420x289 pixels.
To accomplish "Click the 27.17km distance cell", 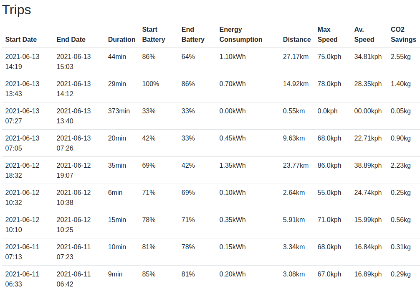I will pos(296,57).
